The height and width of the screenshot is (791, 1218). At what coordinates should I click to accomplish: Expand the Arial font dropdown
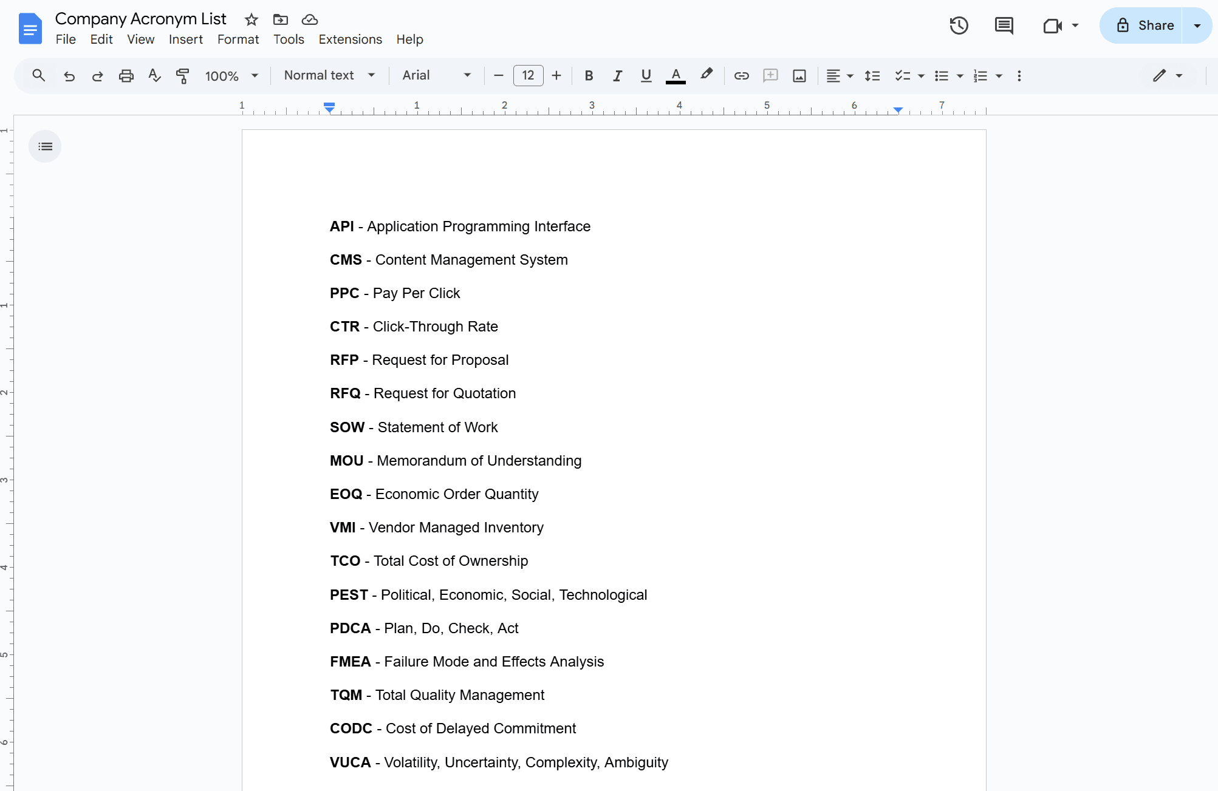(436, 75)
